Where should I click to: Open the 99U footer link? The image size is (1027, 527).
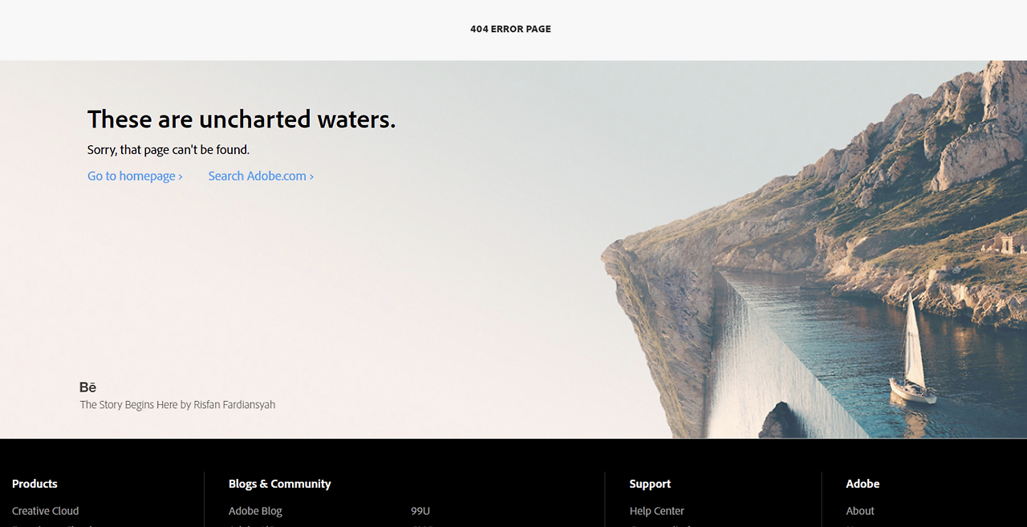tap(420, 511)
